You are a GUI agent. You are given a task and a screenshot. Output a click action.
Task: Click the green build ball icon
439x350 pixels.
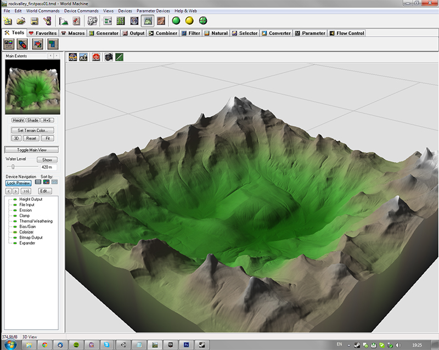[176, 21]
